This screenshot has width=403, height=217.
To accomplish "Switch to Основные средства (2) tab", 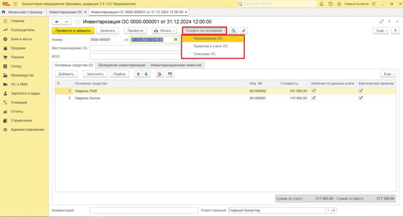I will coord(74,65).
